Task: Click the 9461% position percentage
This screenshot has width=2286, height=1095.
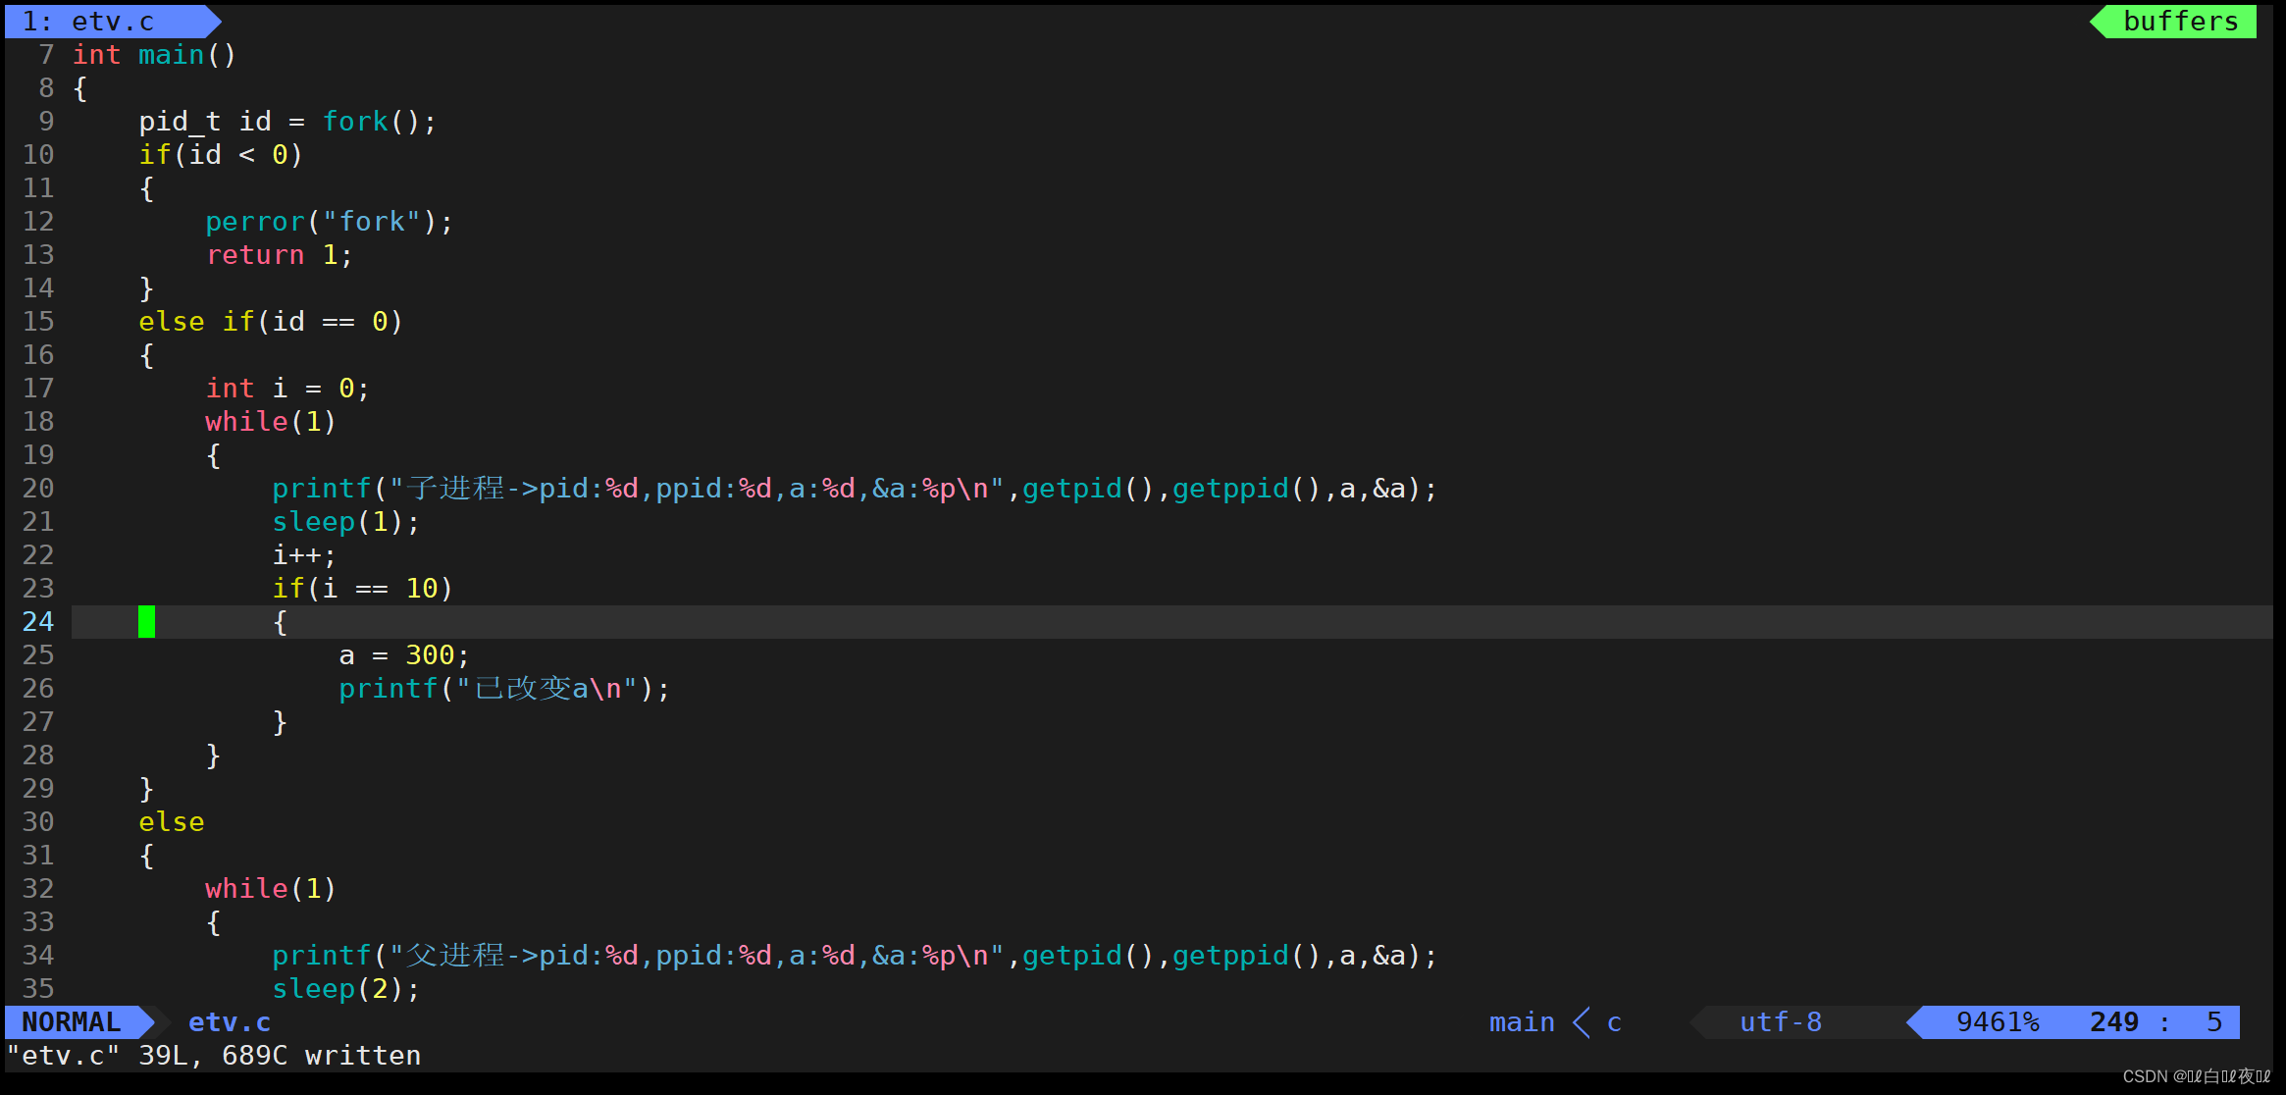Action: point(1998,1022)
